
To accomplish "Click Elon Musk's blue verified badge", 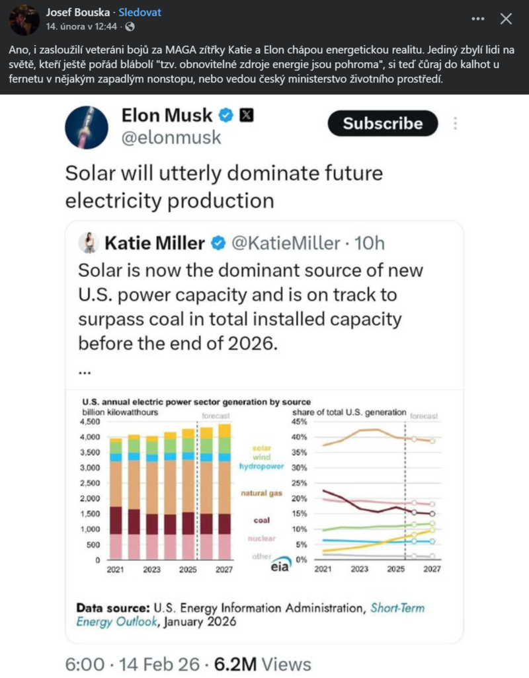I will [x=226, y=116].
